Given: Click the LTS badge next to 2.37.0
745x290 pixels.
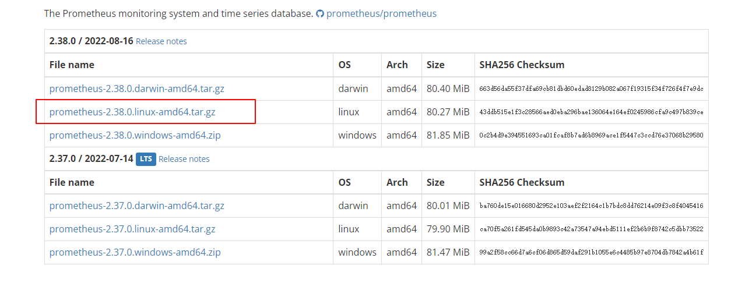Looking at the screenshot, I should click(x=146, y=159).
